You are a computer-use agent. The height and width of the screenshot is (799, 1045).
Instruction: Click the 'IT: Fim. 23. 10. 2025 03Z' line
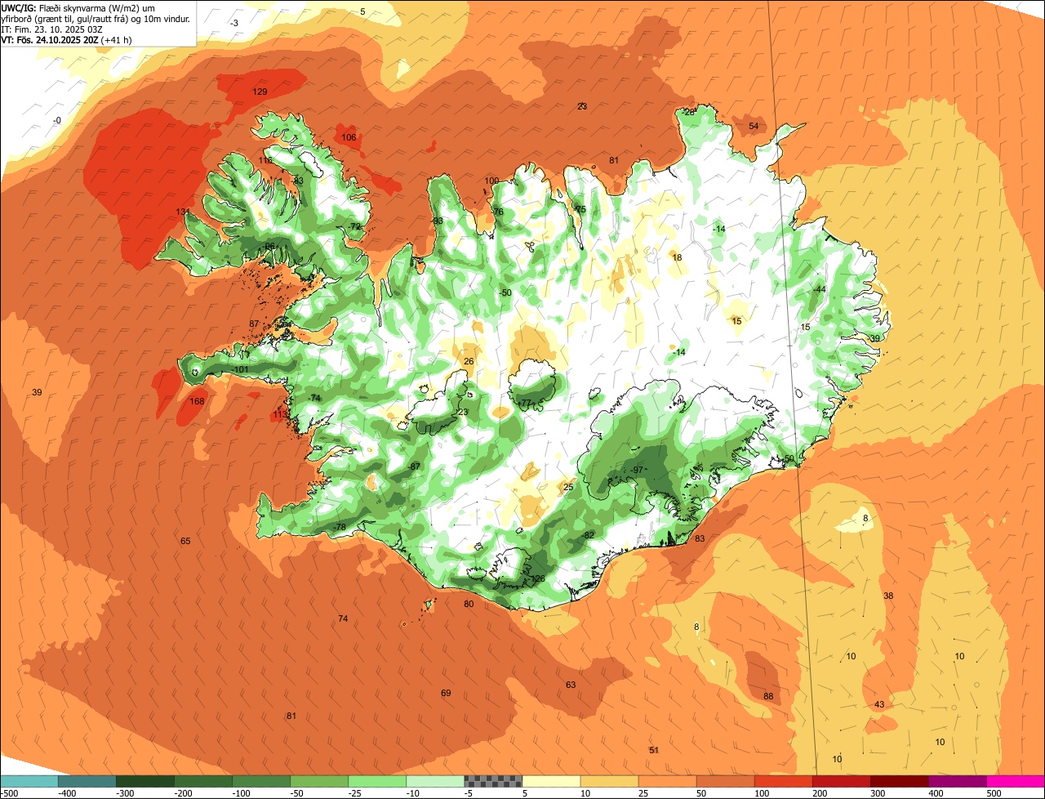51,29
